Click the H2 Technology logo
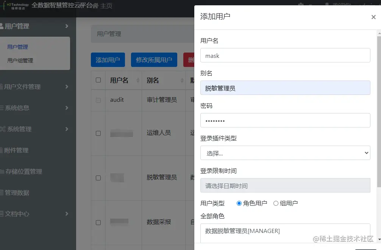Viewport: 381px width, 250px height. (15, 6)
